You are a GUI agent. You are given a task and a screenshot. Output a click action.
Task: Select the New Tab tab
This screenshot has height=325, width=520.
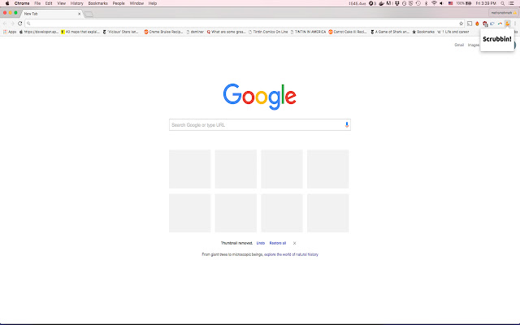pyautogui.click(x=50, y=14)
